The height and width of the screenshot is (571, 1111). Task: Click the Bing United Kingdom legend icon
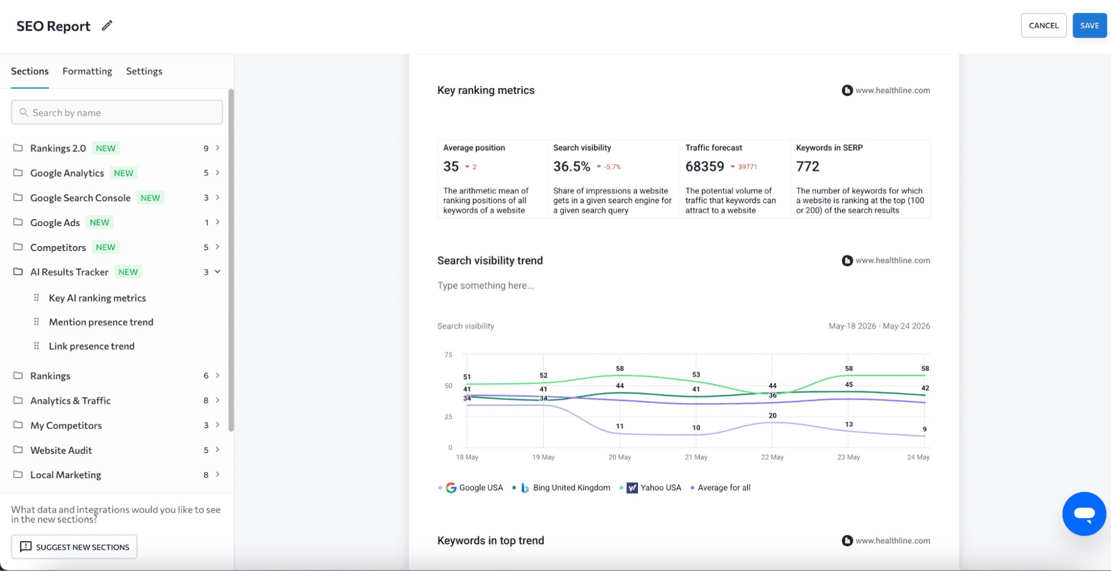point(525,488)
